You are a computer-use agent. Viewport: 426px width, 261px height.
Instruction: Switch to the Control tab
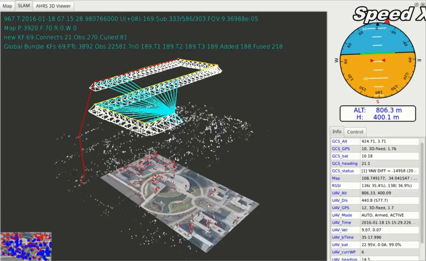pyautogui.click(x=355, y=132)
